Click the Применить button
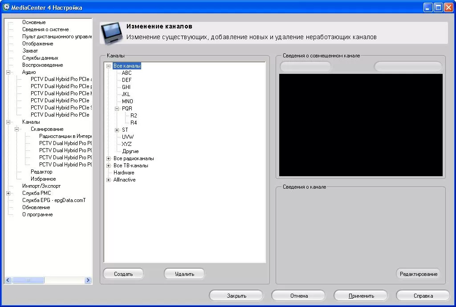The height and width of the screenshot is (307, 456). click(361, 295)
